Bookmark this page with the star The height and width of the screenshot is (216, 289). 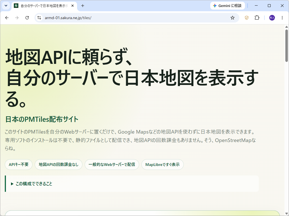233,18
